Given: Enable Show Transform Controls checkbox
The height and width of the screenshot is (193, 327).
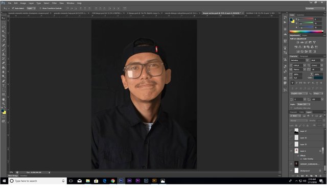Looking at the screenshot, I should (40, 8).
